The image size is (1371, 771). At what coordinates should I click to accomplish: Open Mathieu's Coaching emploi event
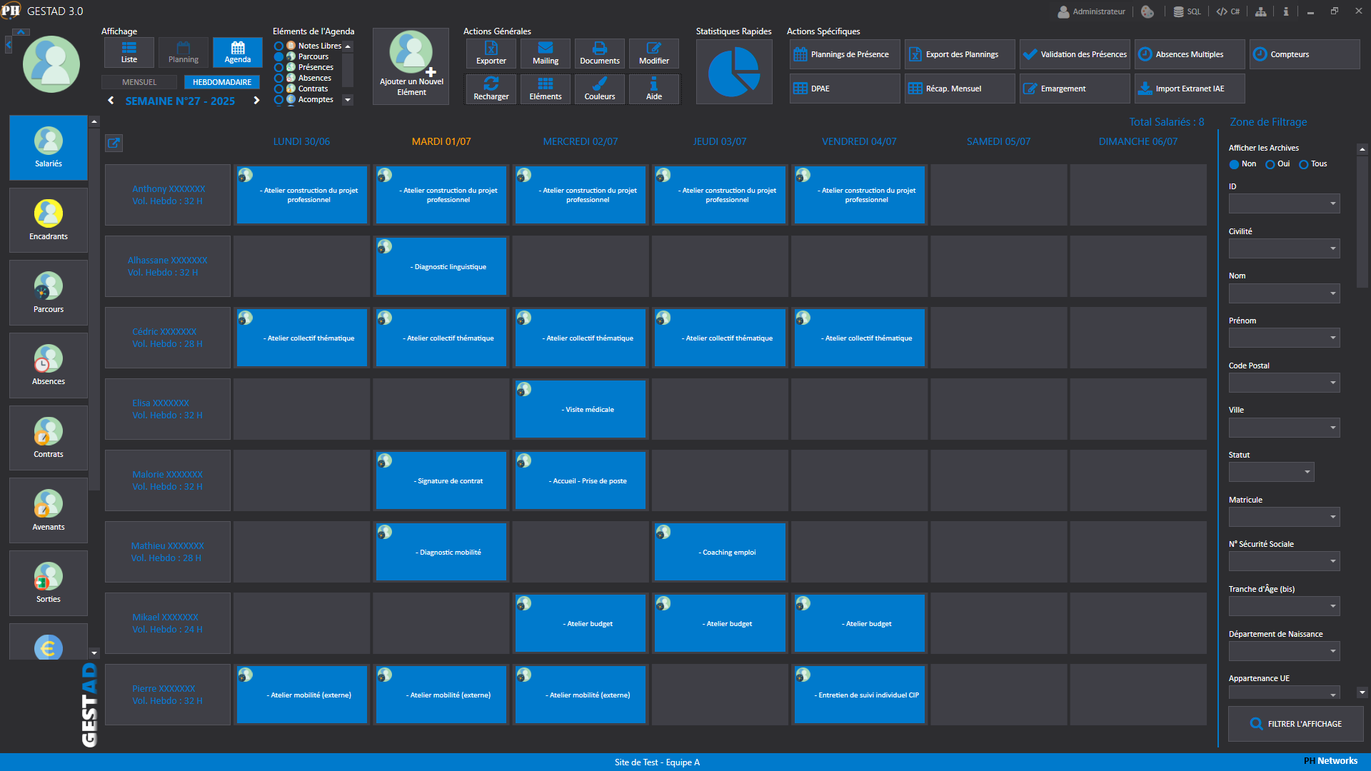pyautogui.click(x=720, y=552)
